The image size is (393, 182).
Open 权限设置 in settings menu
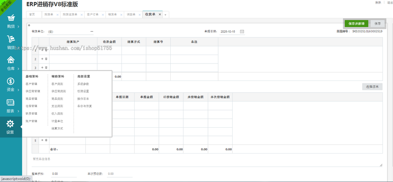click(x=83, y=91)
